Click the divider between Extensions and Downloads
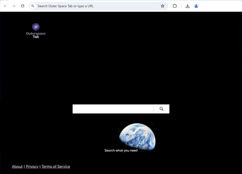242x174 pixels. click(x=181, y=6)
